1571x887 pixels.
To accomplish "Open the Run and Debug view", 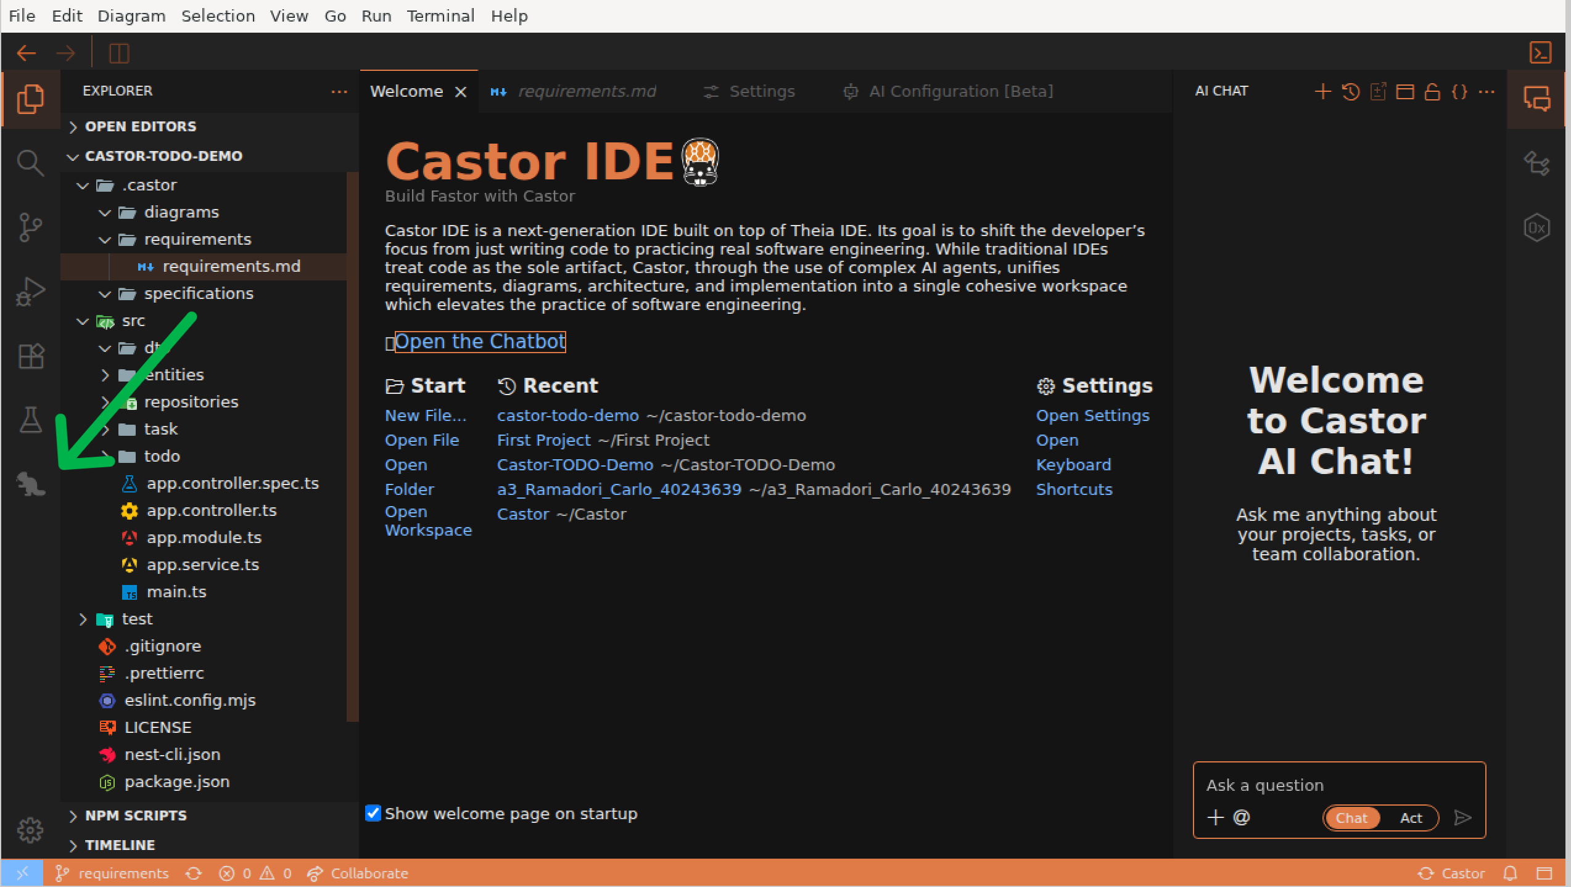I will point(30,290).
